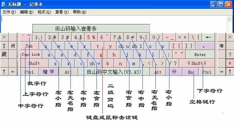Tap the ` ~ key
This screenshot has width=234, height=125.
point(26,37)
